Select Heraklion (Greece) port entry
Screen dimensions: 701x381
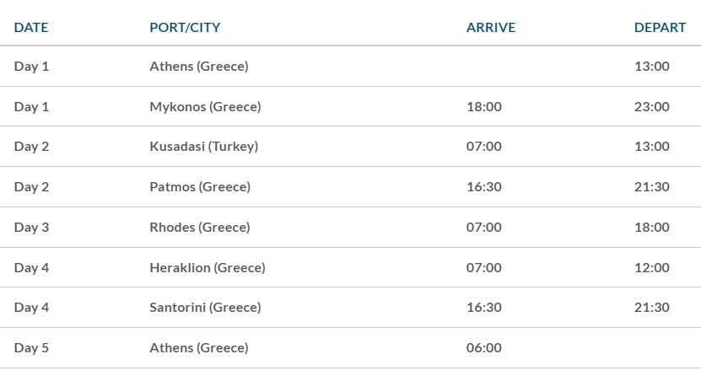coord(208,267)
